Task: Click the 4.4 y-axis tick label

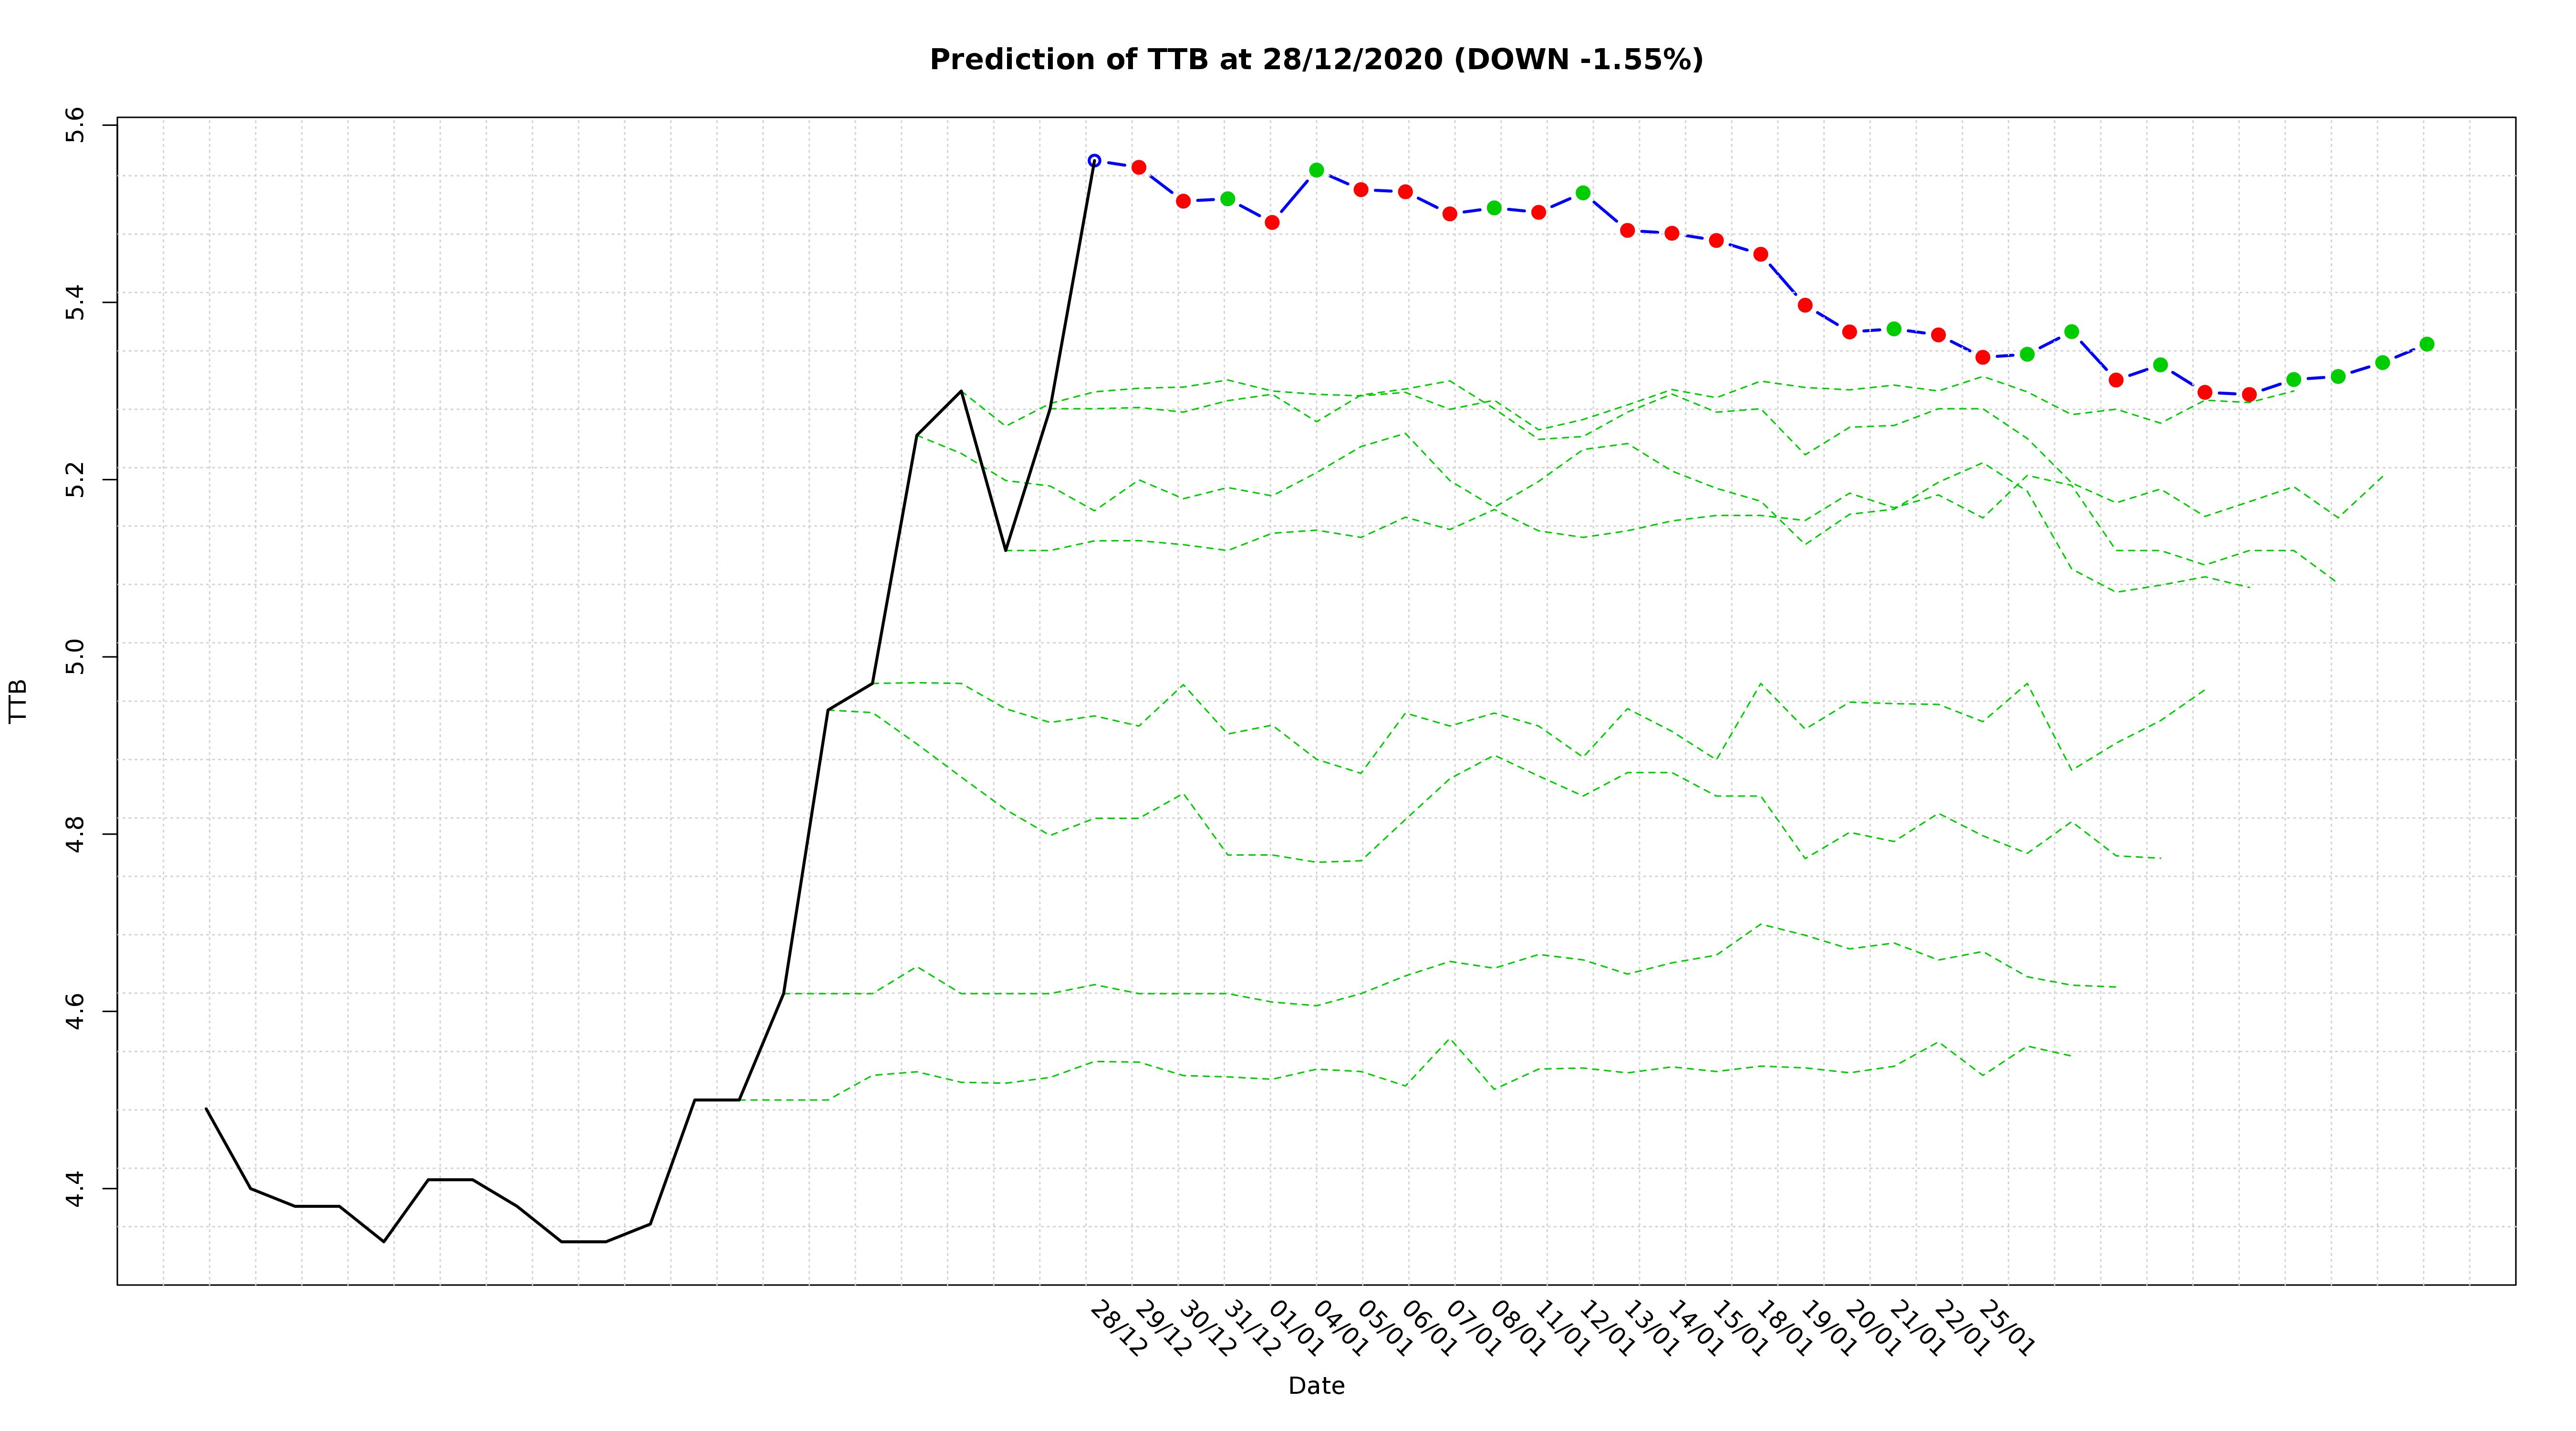Action: [x=76, y=1189]
